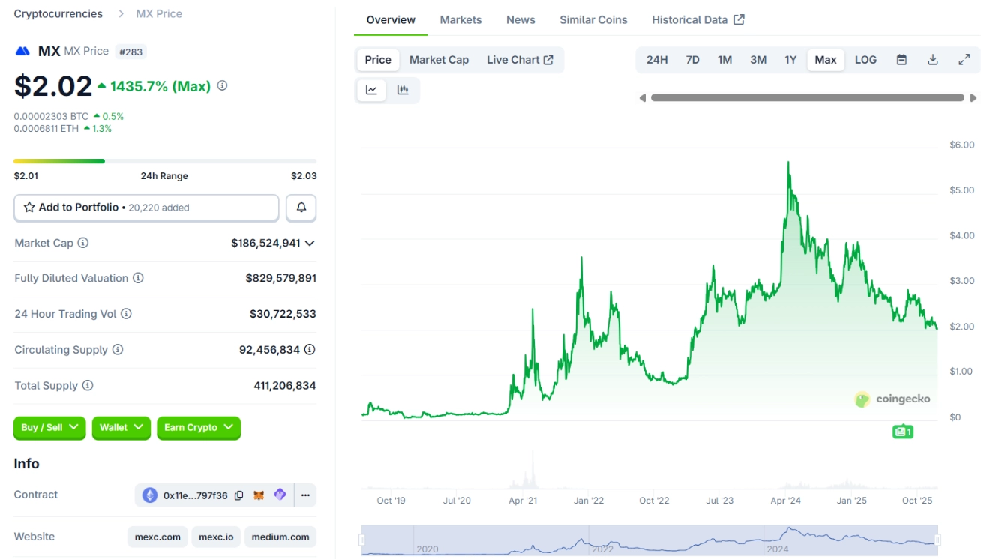Image resolution: width=999 pixels, height=559 pixels.
Task: Switch to the Markets tab
Action: click(460, 19)
